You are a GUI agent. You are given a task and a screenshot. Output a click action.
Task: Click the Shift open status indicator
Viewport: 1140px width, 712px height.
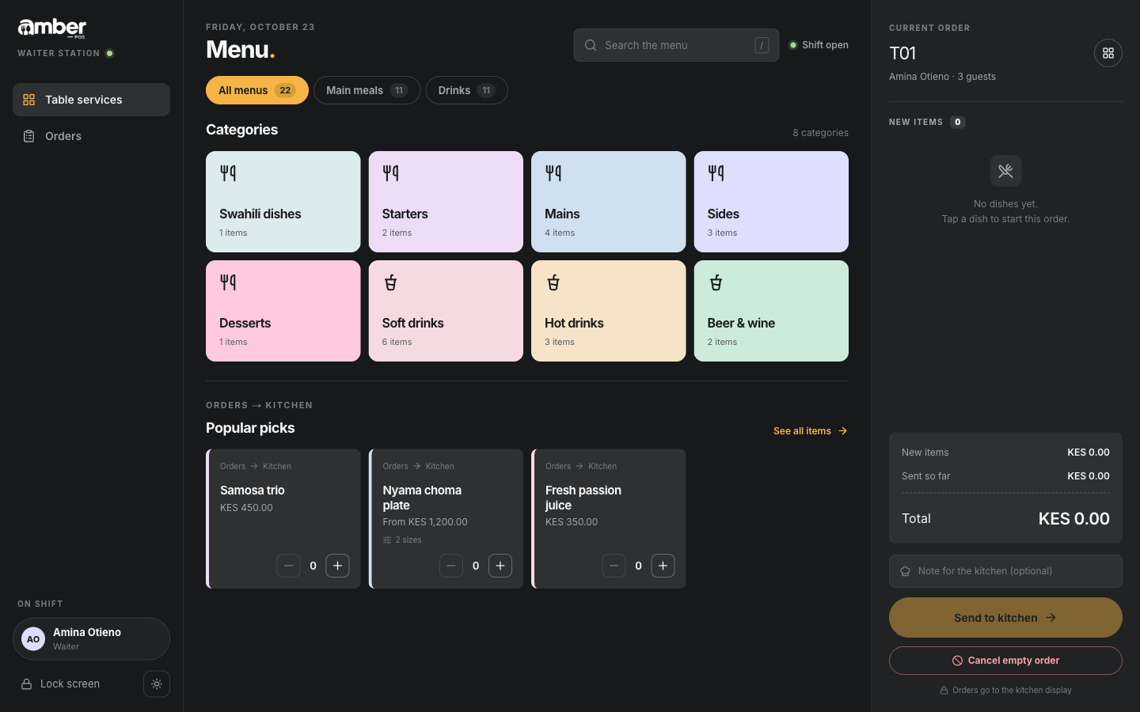pyautogui.click(x=819, y=45)
